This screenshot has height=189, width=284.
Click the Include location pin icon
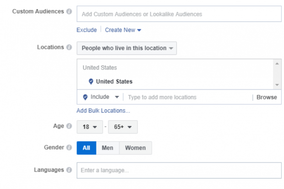[85, 97]
